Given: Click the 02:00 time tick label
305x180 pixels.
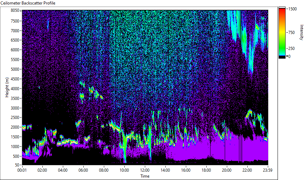Looking at the screenshot, I should point(42,170).
